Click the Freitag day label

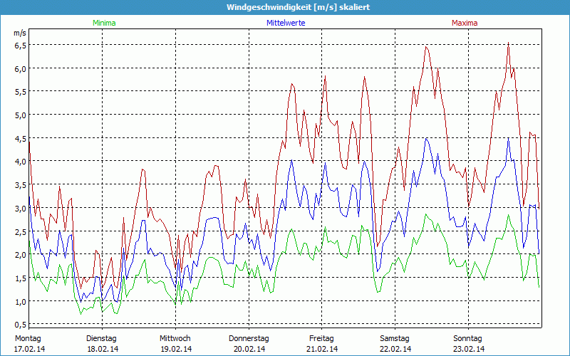321,339
